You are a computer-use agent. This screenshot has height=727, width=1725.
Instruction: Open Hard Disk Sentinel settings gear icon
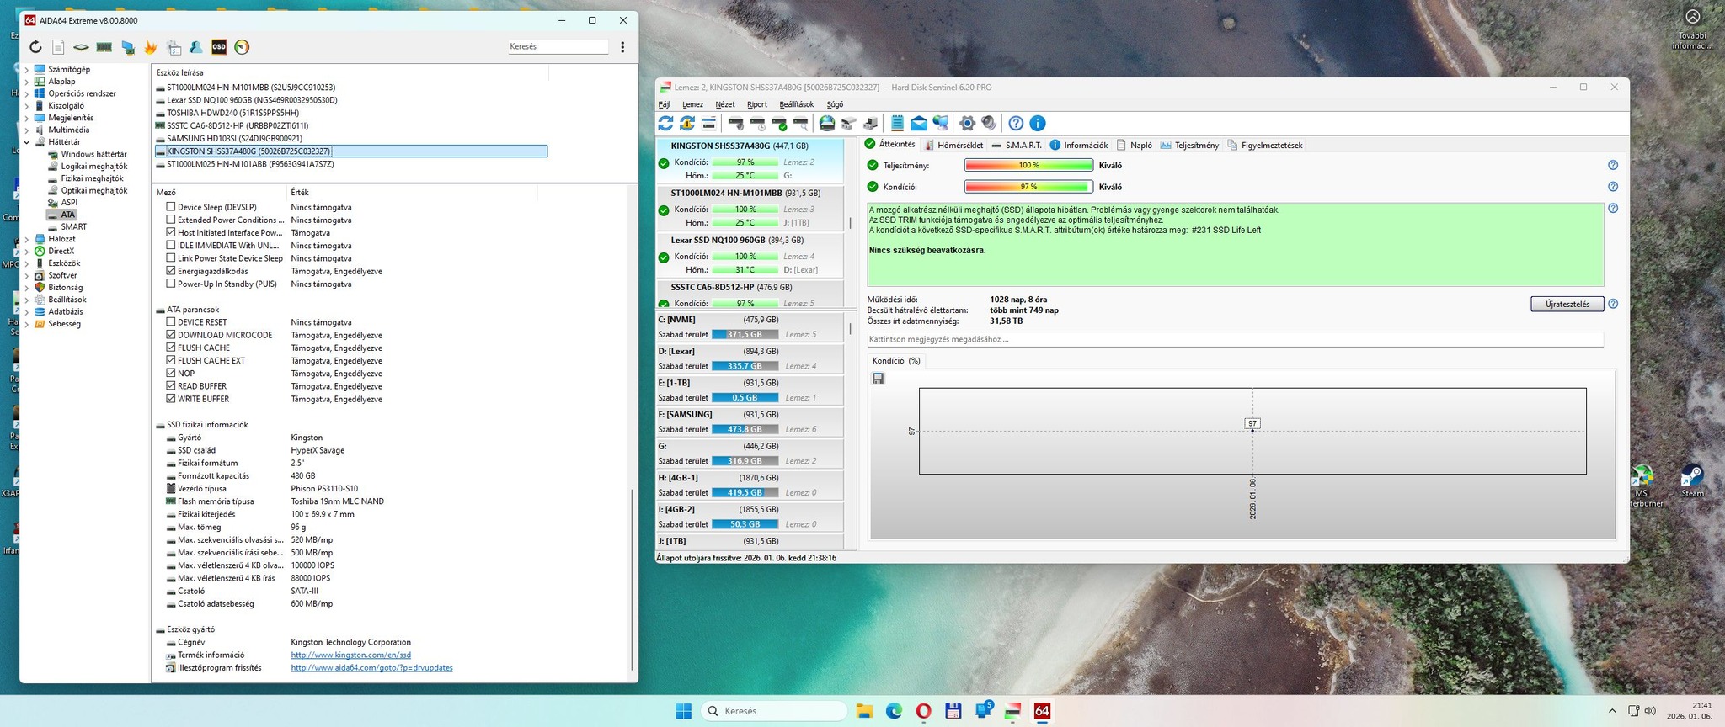(x=967, y=124)
